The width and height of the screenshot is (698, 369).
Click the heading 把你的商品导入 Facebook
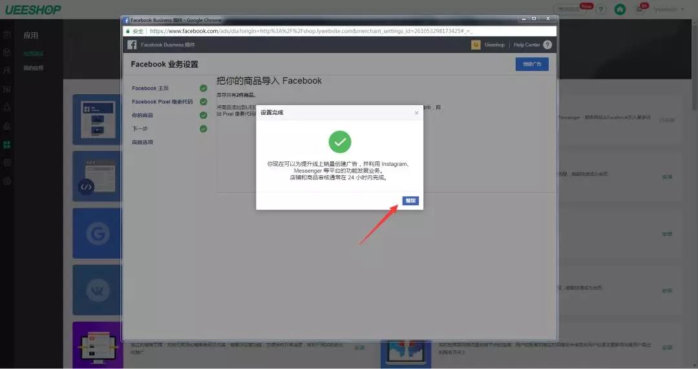coord(269,81)
